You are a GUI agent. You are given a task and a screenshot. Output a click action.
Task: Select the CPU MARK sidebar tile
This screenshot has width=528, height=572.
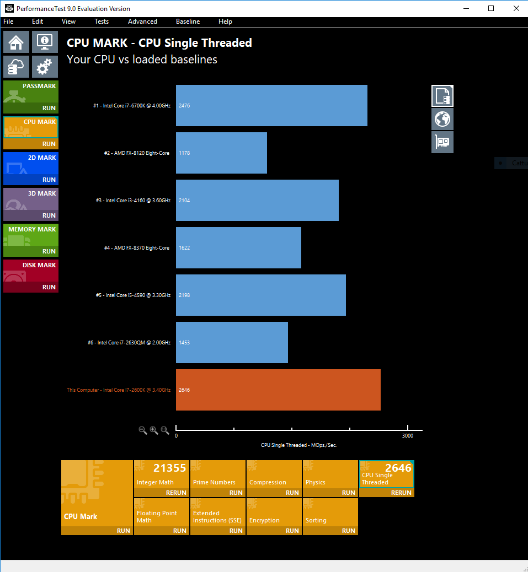31,127
